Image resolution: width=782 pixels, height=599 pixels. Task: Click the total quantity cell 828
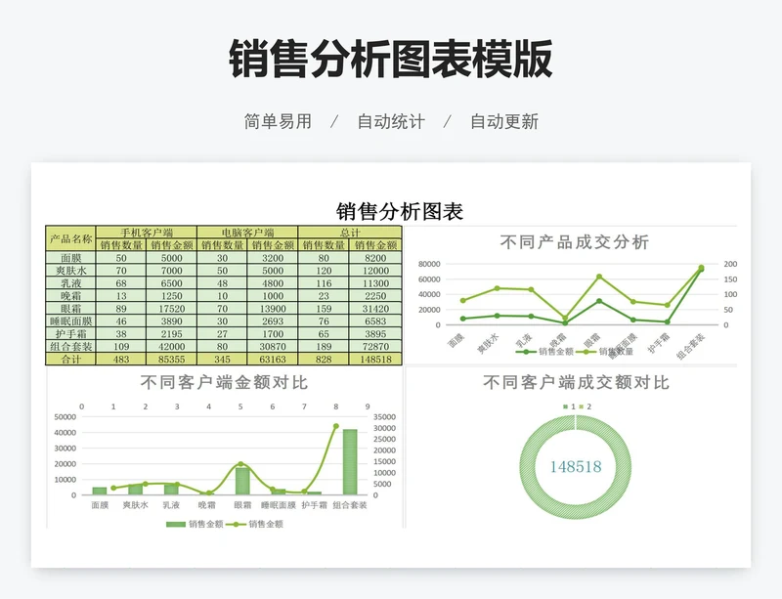324,359
